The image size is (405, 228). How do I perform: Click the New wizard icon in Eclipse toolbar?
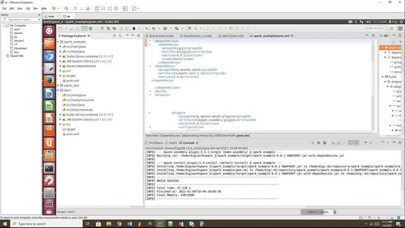pyautogui.click(x=60, y=28)
